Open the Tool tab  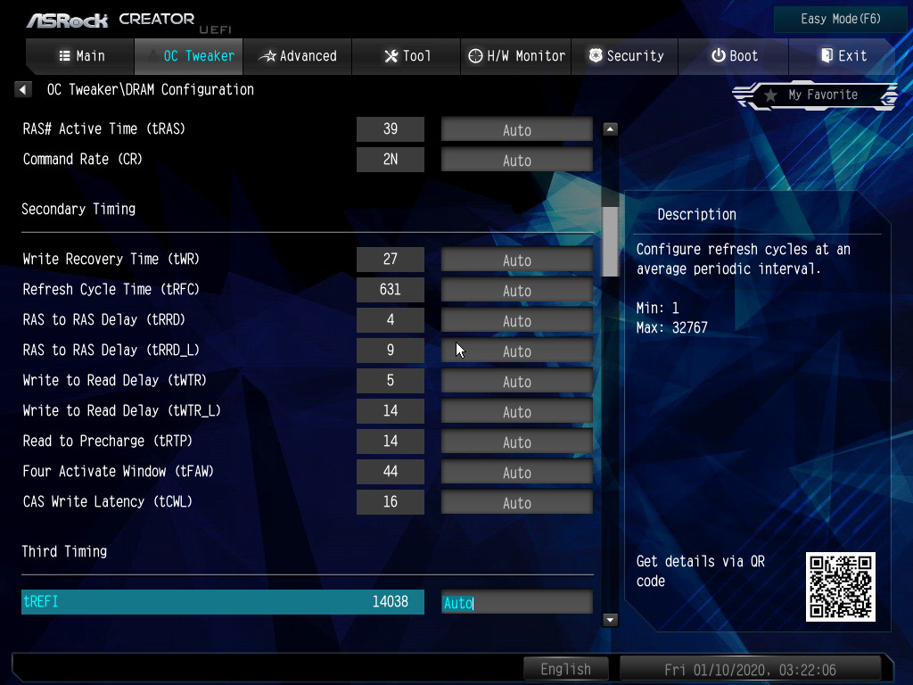(407, 56)
